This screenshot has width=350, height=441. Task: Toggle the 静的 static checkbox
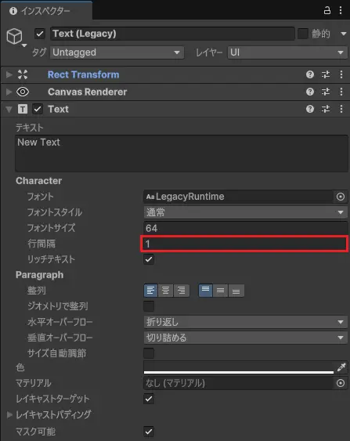(x=303, y=34)
